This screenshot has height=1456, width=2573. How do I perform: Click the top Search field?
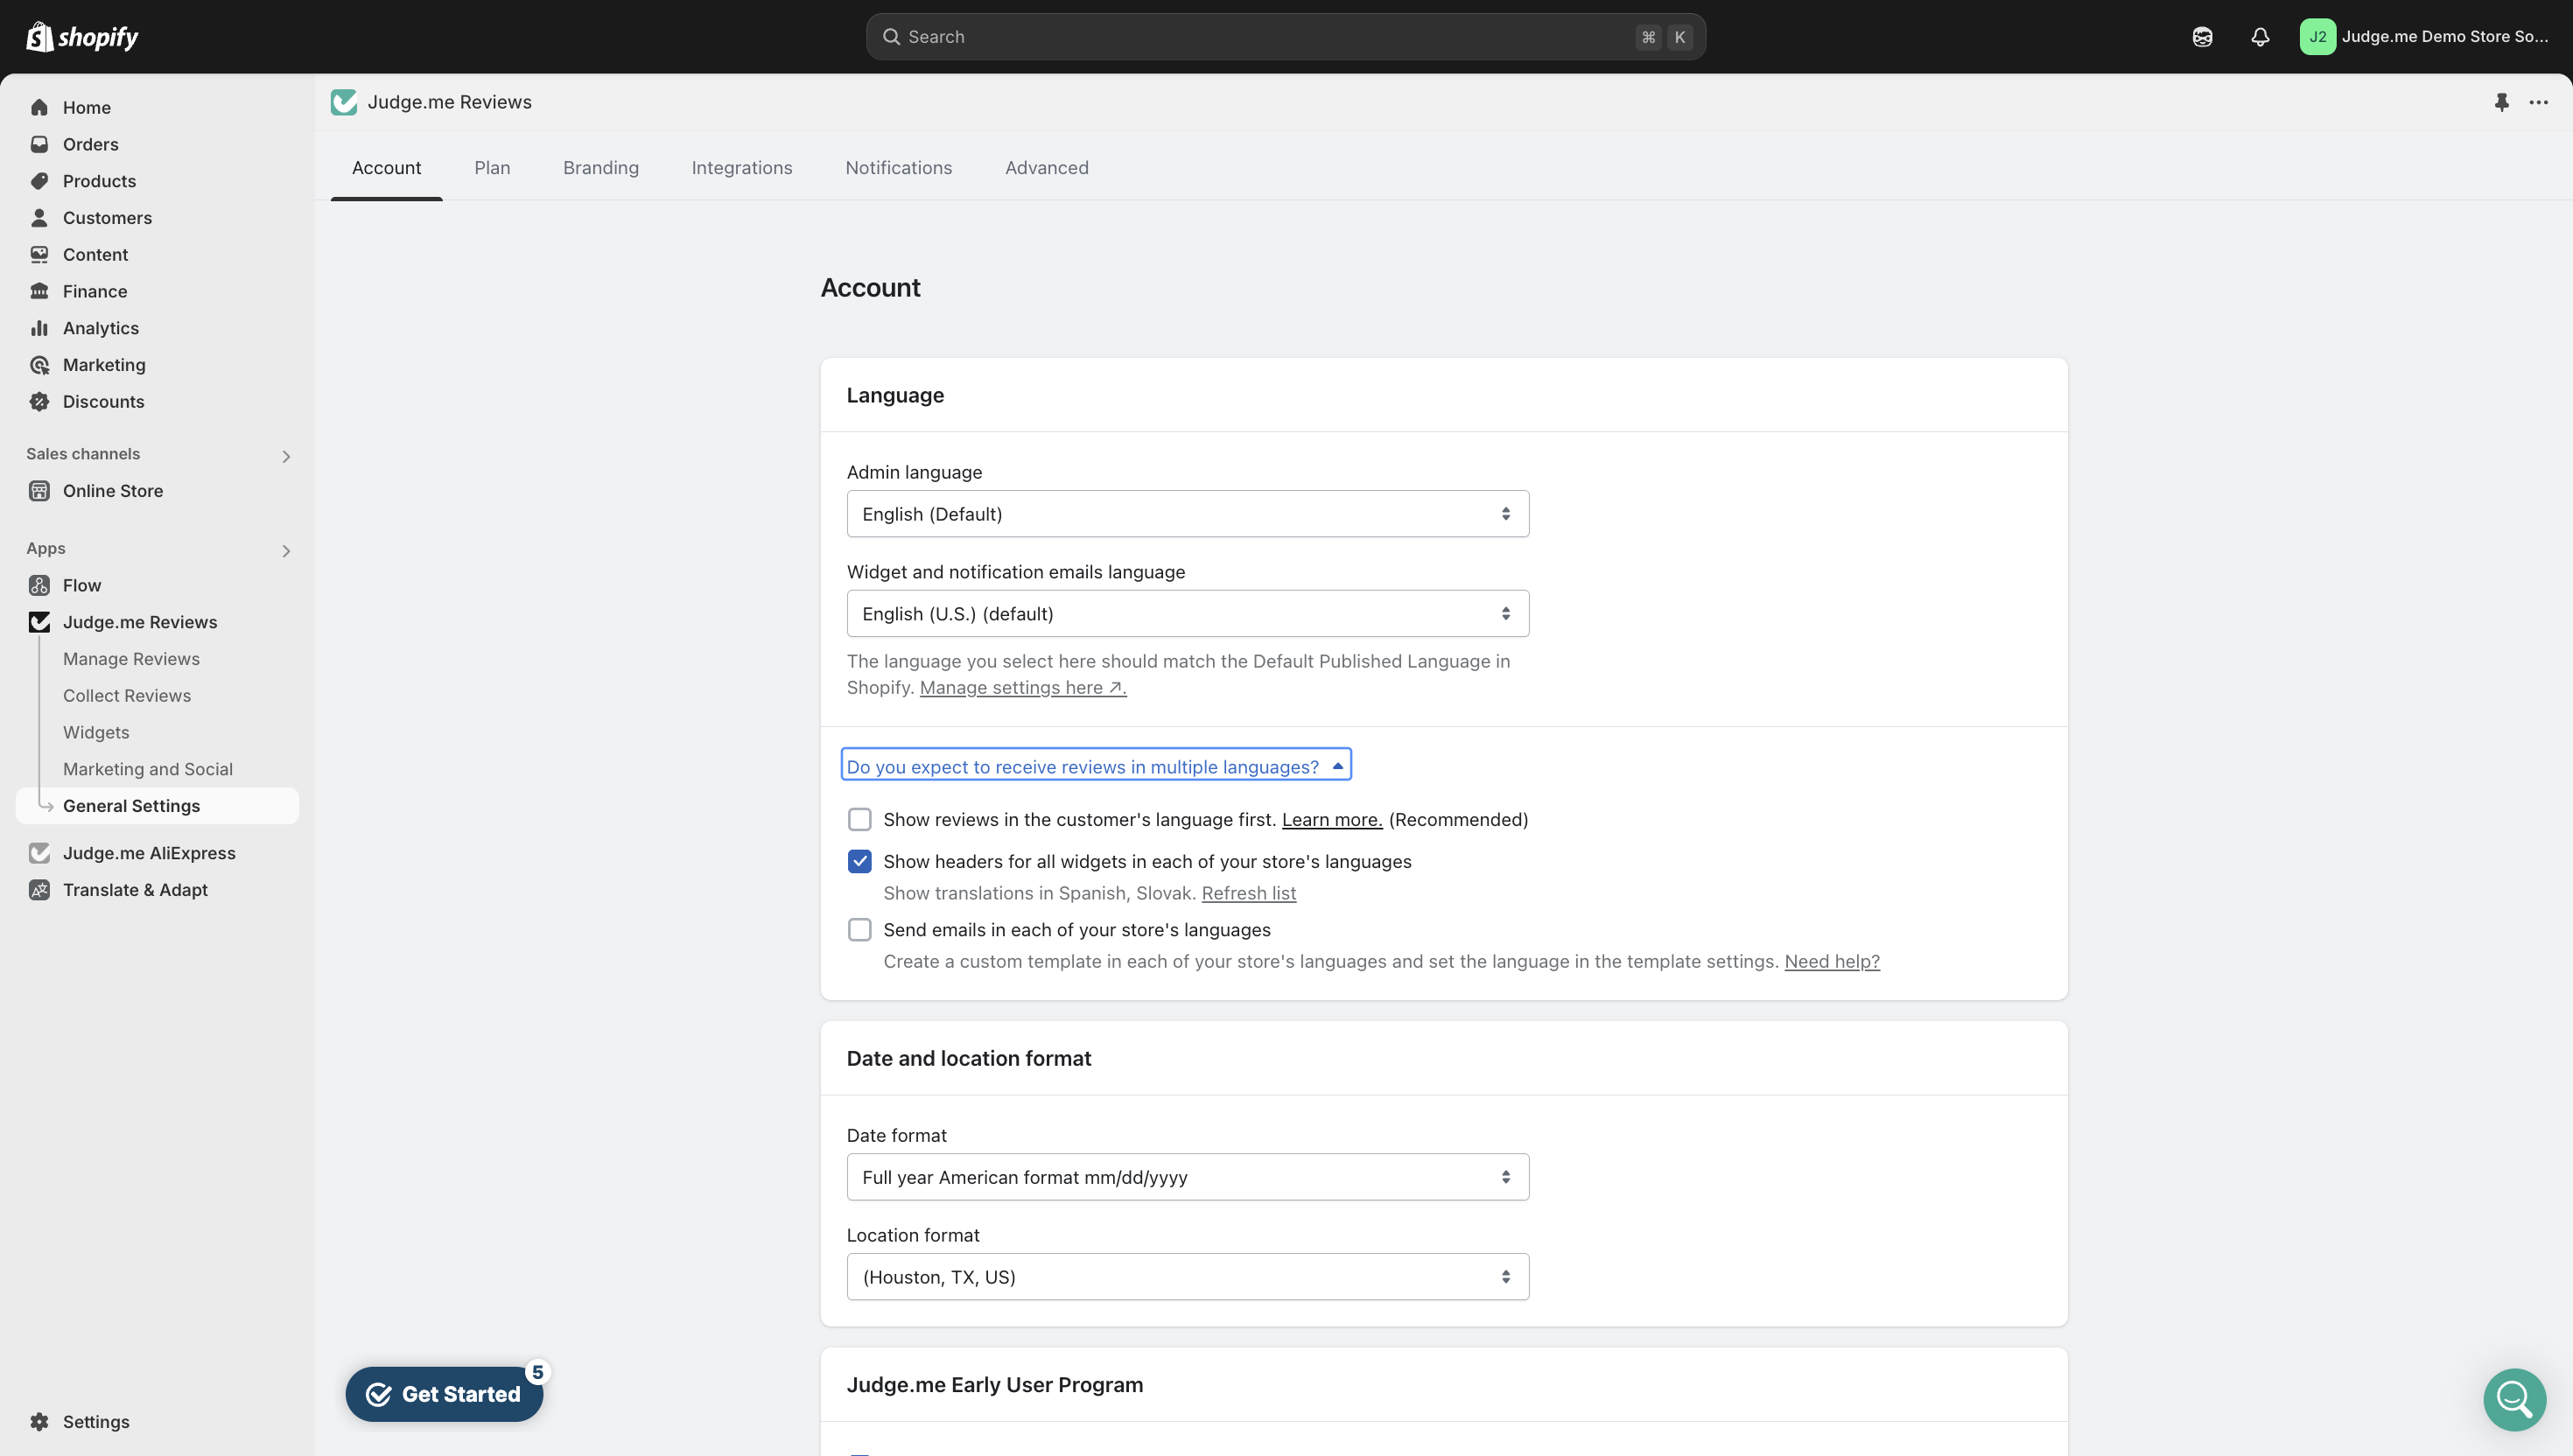[1285, 37]
